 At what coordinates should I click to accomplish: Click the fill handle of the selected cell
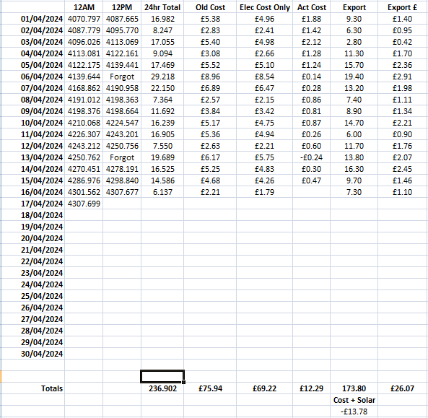pyautogui.click(x=184, y=382)
